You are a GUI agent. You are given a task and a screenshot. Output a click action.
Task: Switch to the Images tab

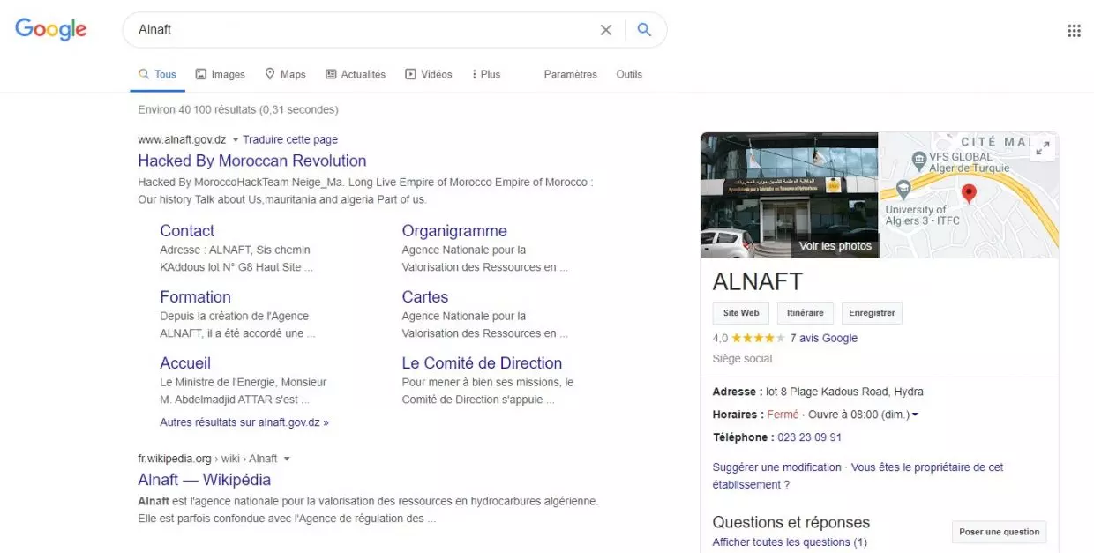point(221,75)
